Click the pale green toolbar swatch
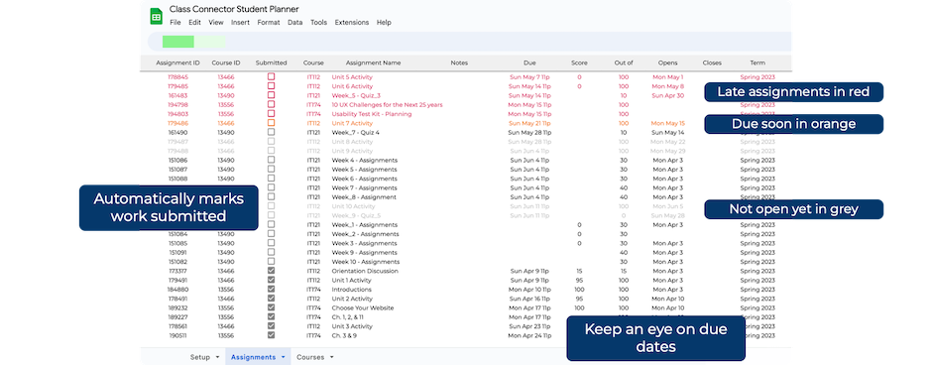932x365 pixels. tap(210, 41)
